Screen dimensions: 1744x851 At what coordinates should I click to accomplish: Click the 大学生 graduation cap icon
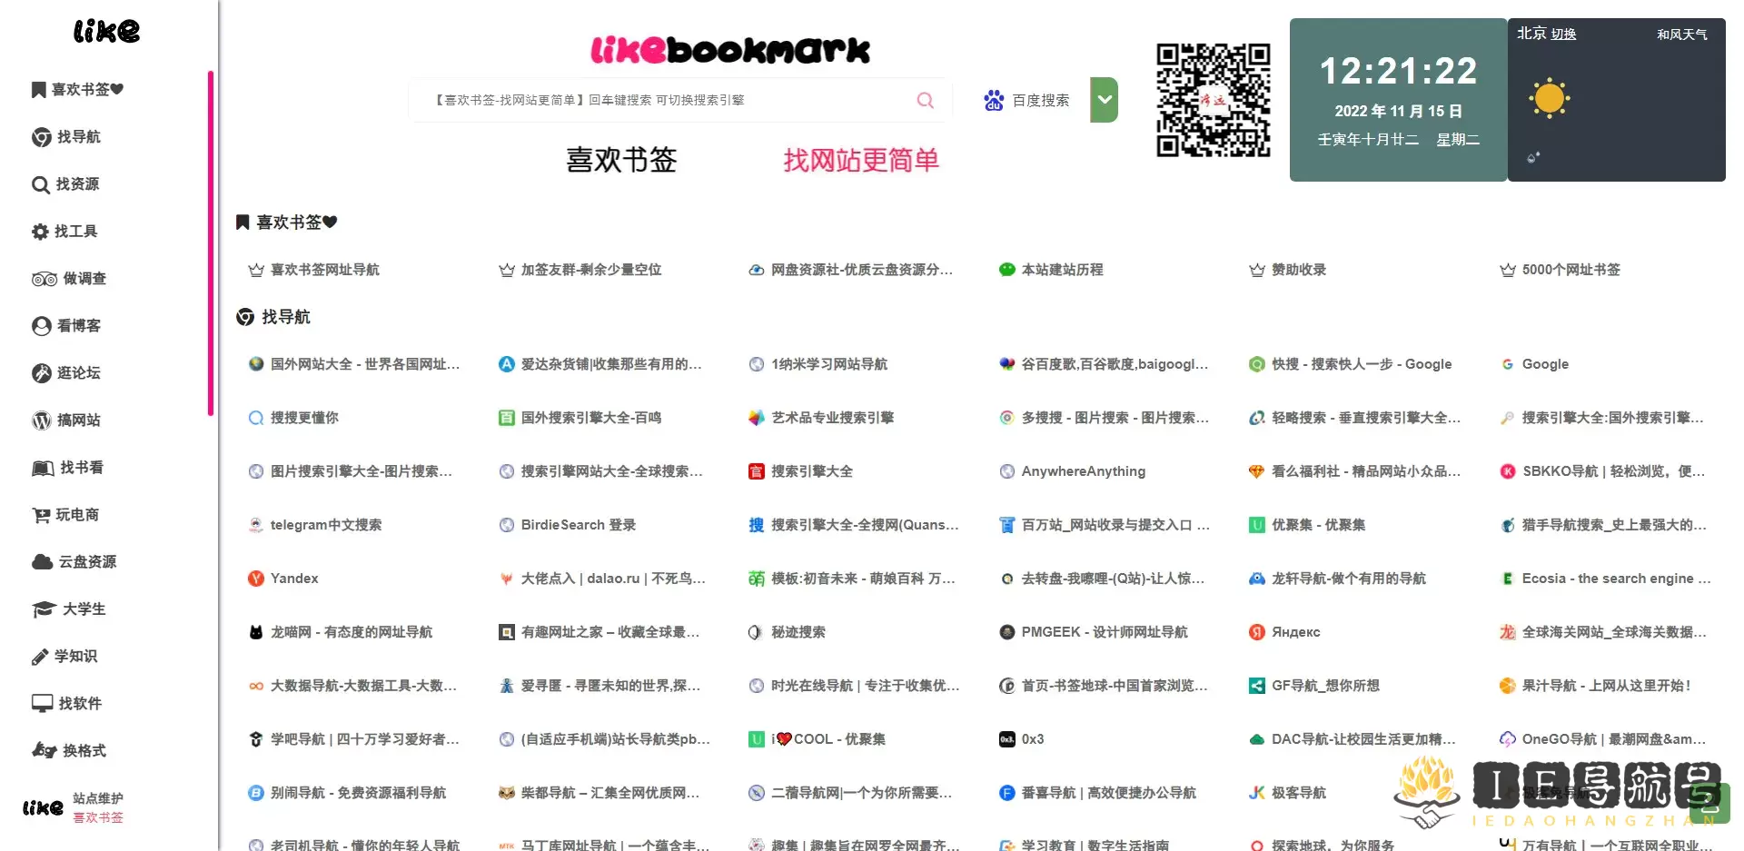click(x=43, y=609)
